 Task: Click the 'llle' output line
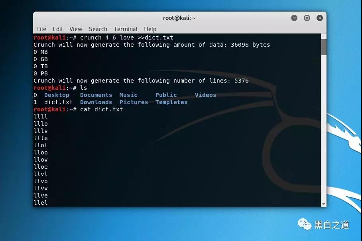pyautogui.click(x=41, y=138)
